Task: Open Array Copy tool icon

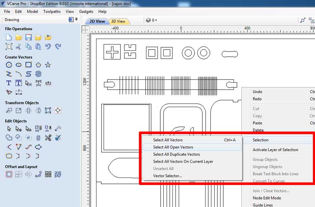Action: coord(19,174)
